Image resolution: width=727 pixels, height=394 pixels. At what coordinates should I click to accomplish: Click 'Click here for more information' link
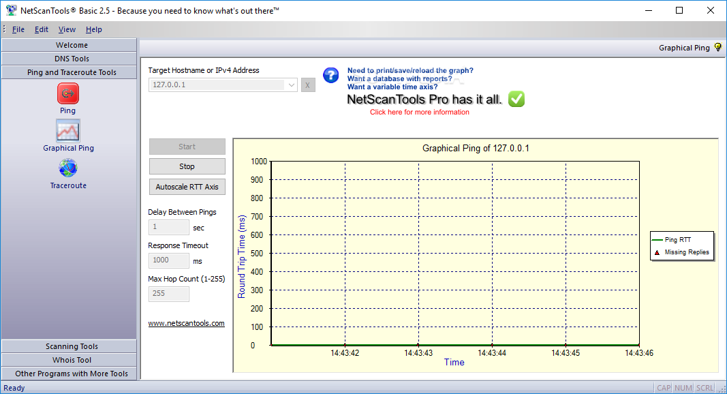coord(420,112)
